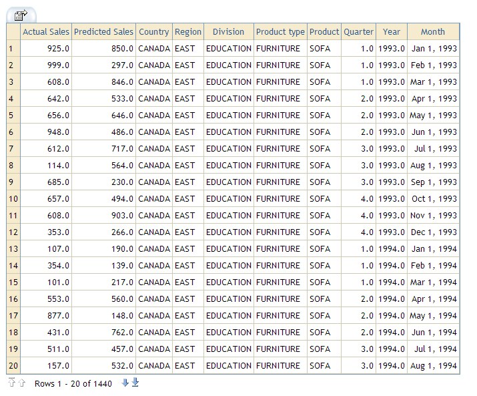Select Predicted Sales cell 486.0
The height and width of the screenshot is (396, 477).
pos(103,132)
